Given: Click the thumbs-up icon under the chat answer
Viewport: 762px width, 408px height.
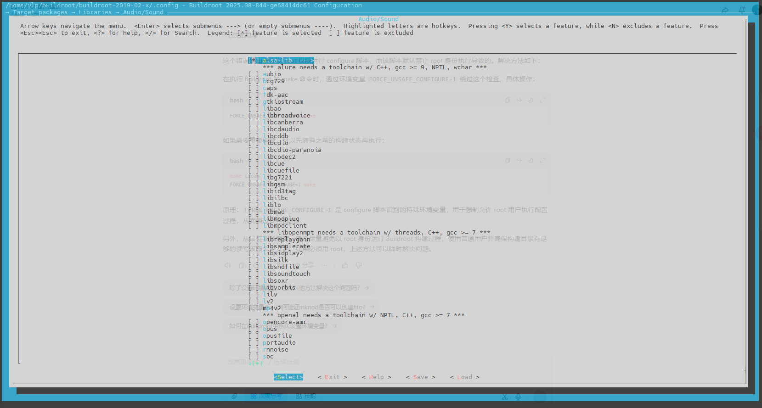Looking at the screenshot, I should tap(345, 265).
